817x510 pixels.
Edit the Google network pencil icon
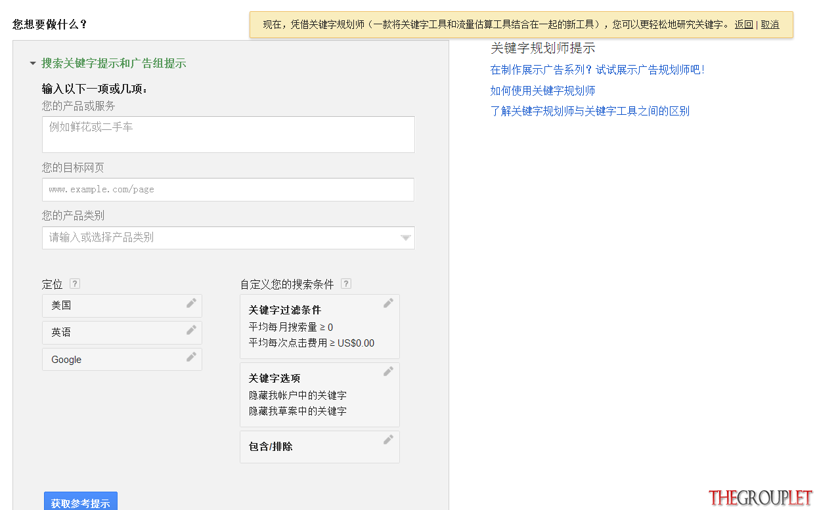click(x=191, y=356)
